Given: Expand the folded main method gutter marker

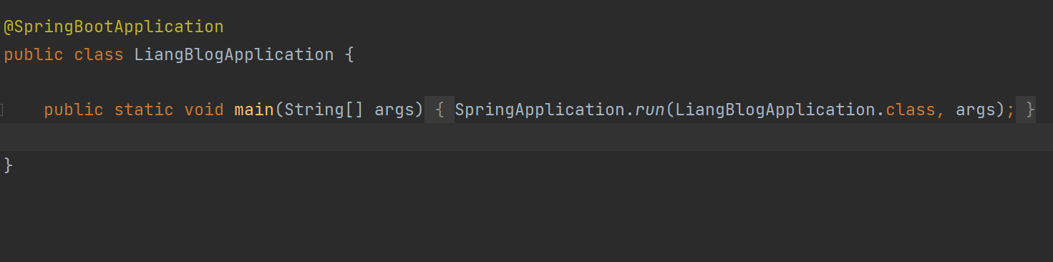Looking at the screenshot, I should tap(2, 110).
